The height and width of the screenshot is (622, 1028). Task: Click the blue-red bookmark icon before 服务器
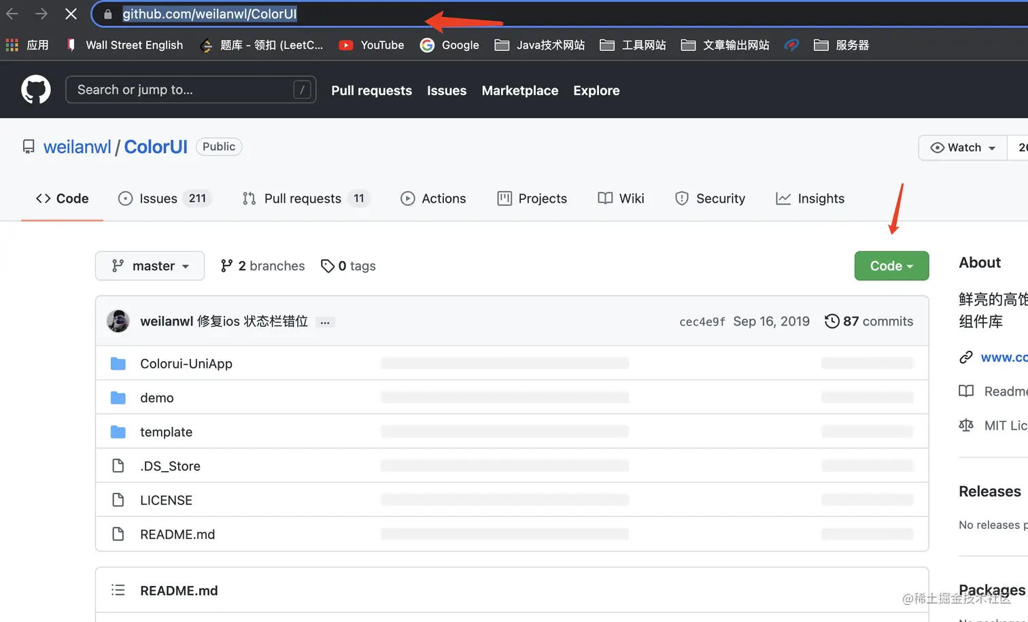tap(791, 45)
